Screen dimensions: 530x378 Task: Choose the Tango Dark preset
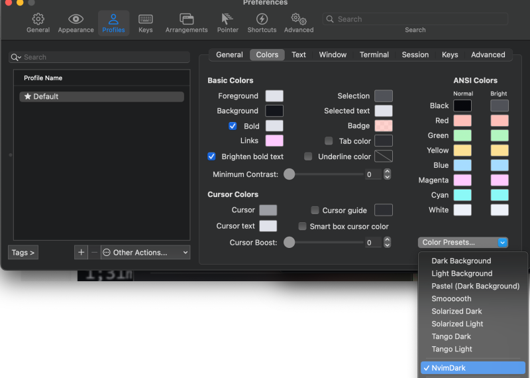473,336
